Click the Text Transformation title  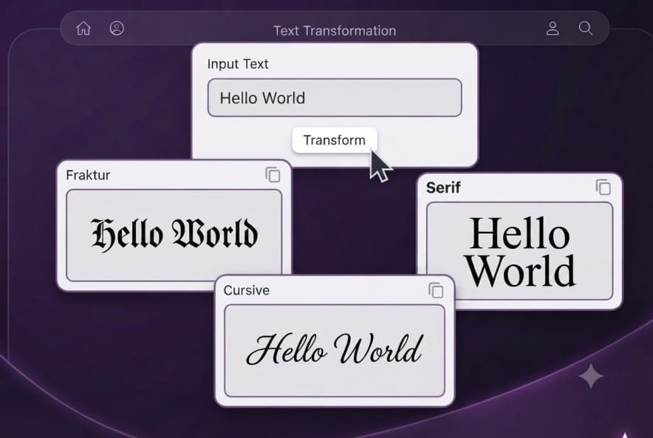coord(335,31)
